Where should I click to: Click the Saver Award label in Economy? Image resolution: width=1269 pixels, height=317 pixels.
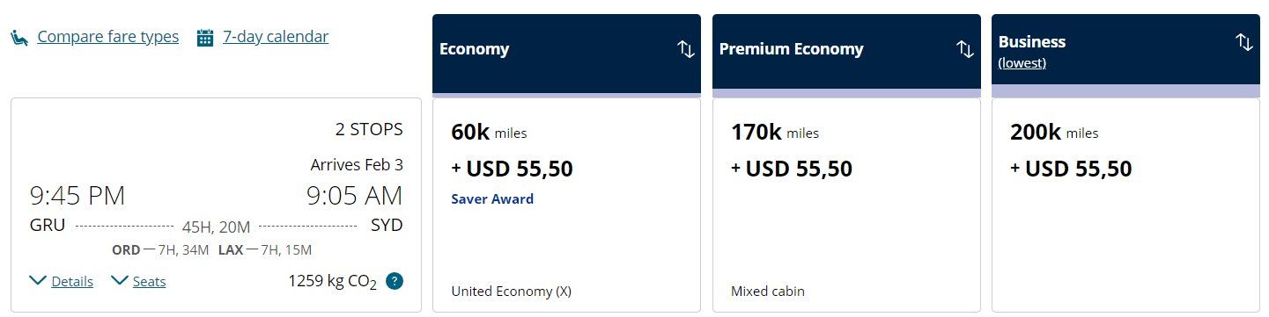(492, 198)
